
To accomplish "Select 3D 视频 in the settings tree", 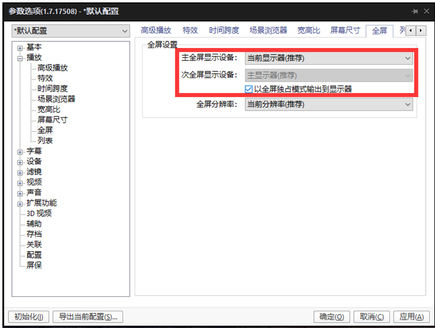I will [38, 213].
